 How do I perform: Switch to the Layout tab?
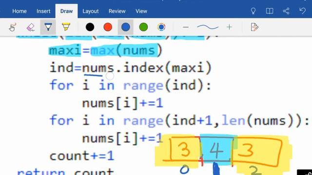click(91, 11)
